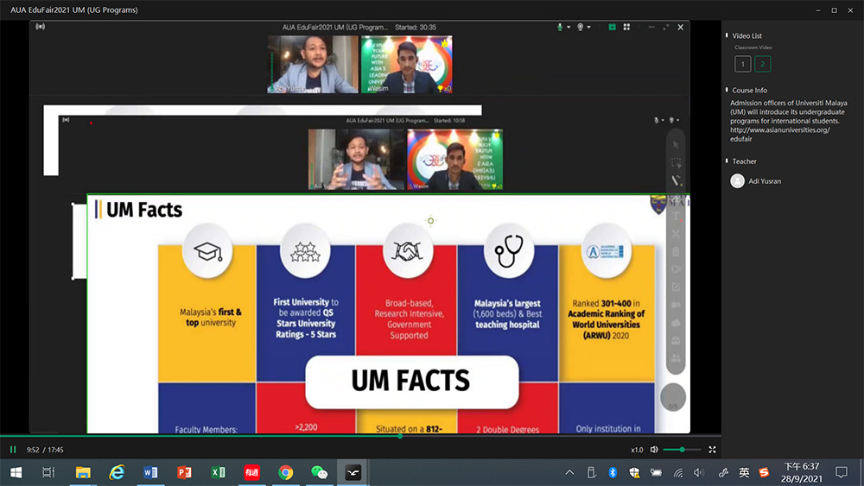Open microphone options dropdown arrow
Image resolution: width=864 pixels, height=486 pixels.
569,27
